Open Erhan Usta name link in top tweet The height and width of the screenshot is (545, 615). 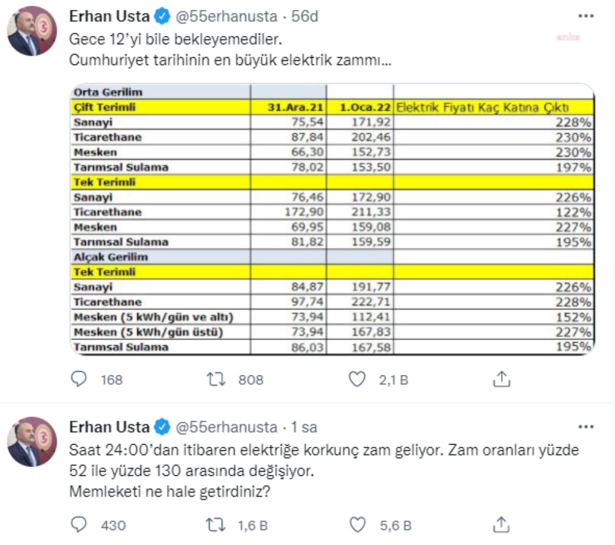point(109,16)
